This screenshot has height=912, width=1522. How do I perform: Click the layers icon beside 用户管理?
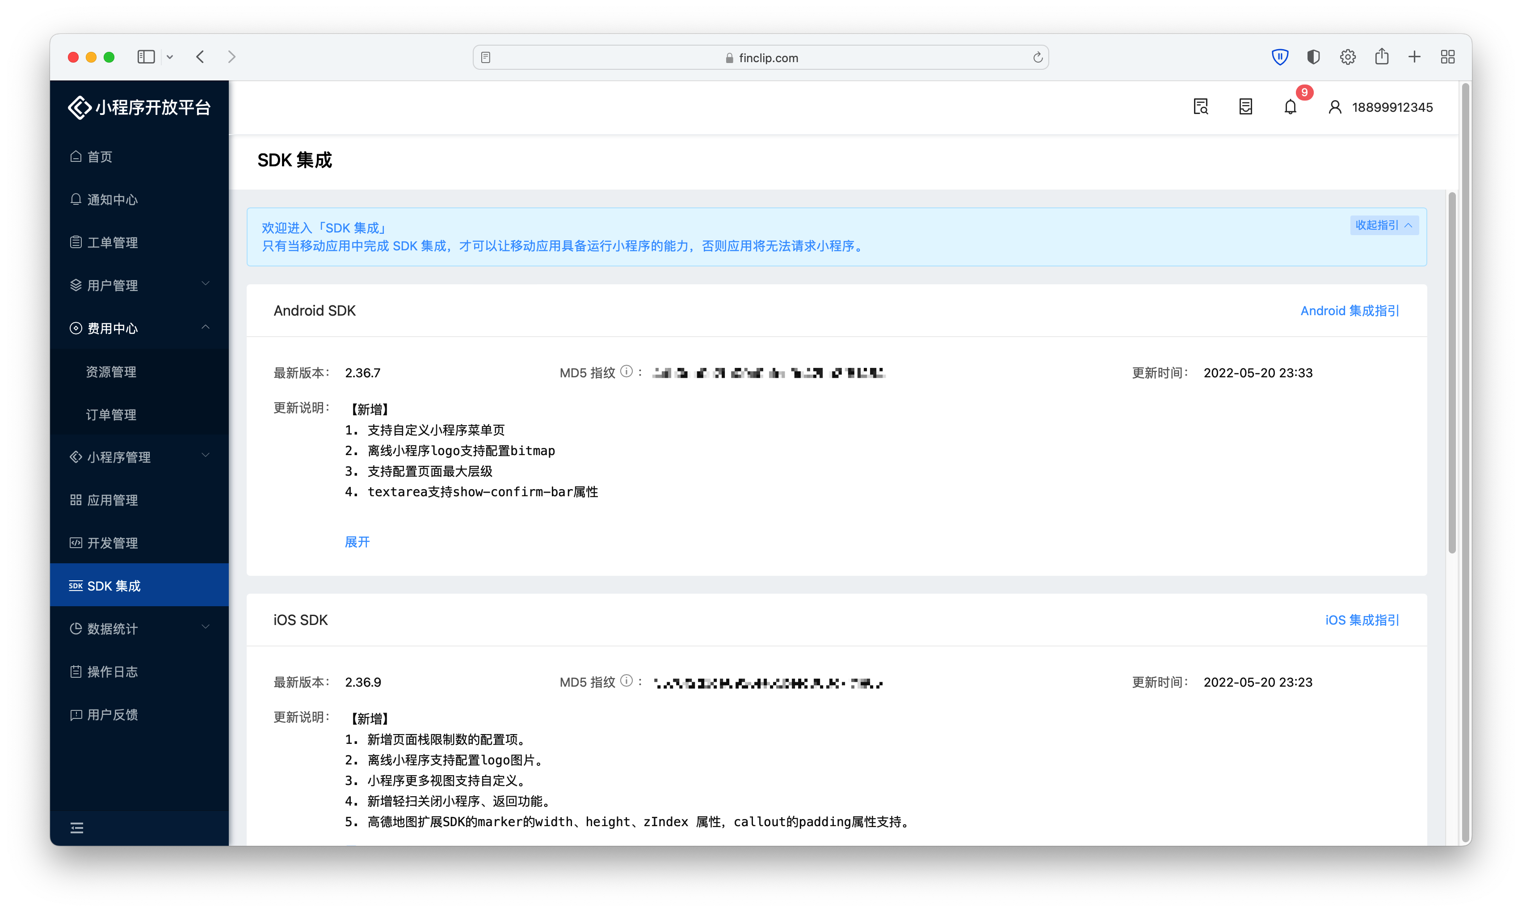click(x=76, y=285)
